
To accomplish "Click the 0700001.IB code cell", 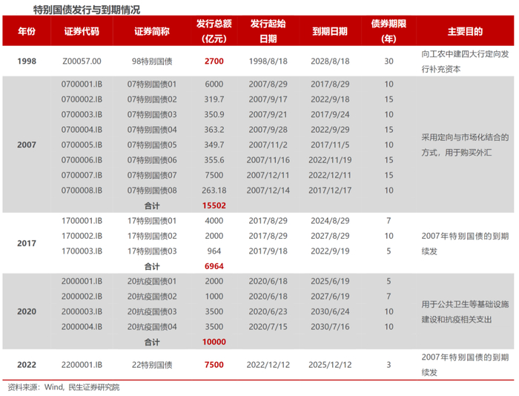I will [x=82, y=84].
